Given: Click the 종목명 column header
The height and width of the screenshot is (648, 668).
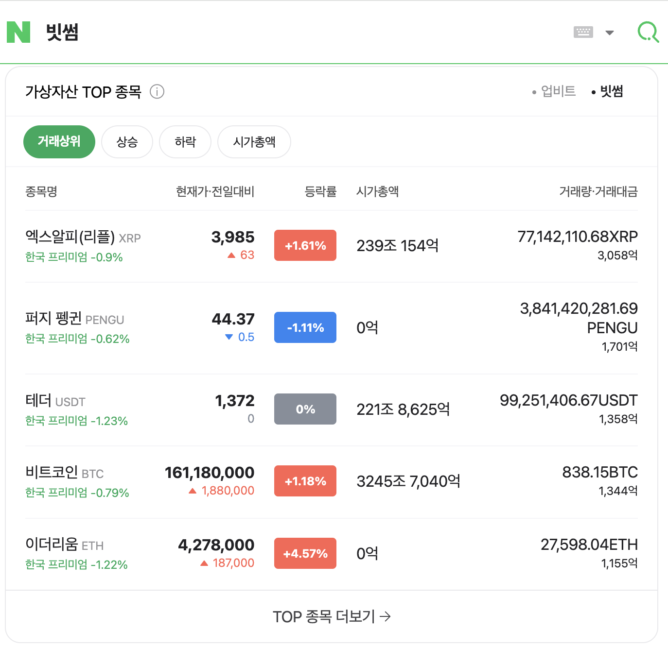Looking at the screenshot, I should point(41,191).
